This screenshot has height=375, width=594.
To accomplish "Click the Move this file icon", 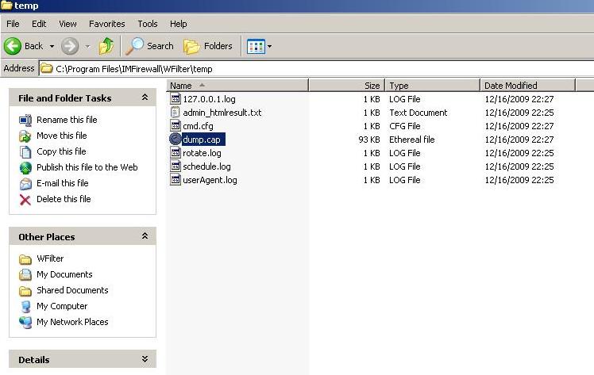I will (25, 136).
